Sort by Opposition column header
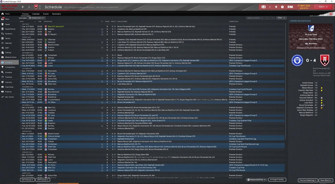 click(48, 21)
